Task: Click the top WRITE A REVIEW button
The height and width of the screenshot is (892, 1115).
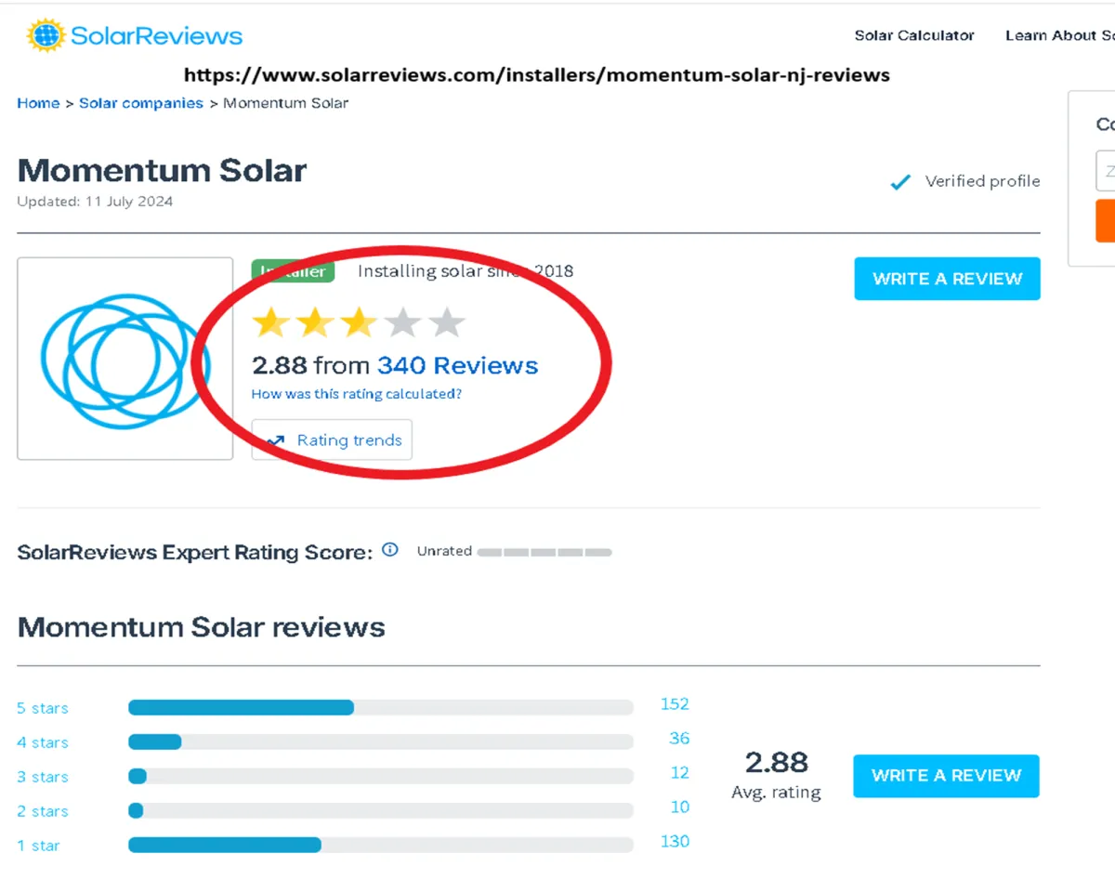Action: (x=947, y=279)
